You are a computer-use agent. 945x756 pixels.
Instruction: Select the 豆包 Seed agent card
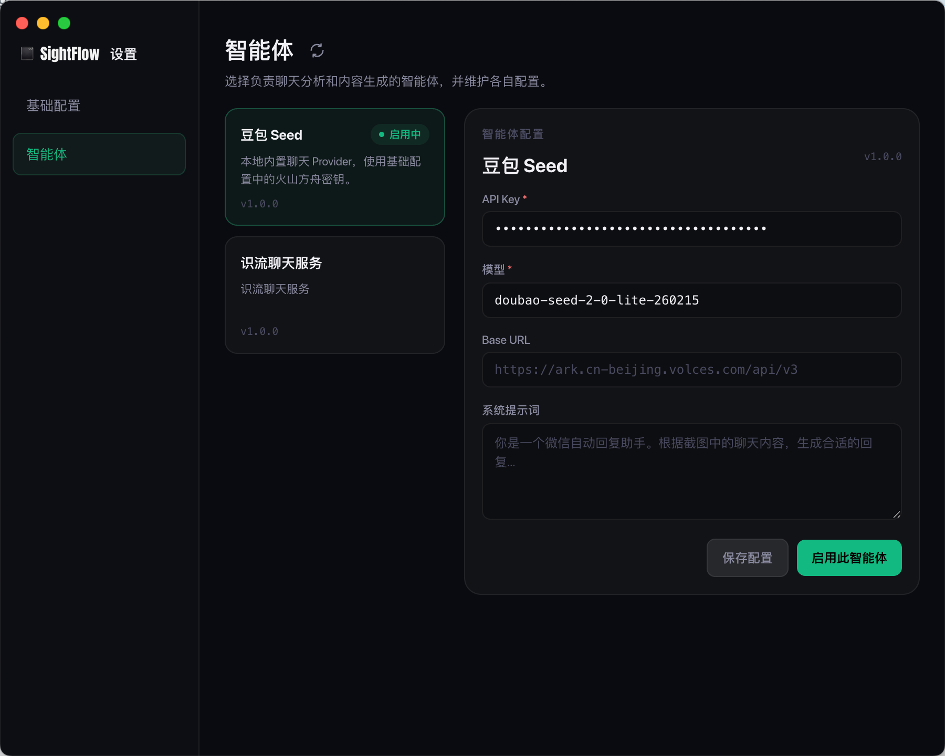[335, 167]
